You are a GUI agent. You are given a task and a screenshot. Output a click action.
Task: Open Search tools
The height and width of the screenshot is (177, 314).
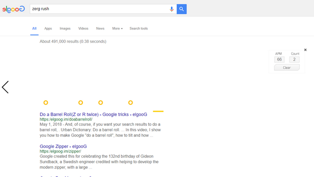tap(138, 29)
